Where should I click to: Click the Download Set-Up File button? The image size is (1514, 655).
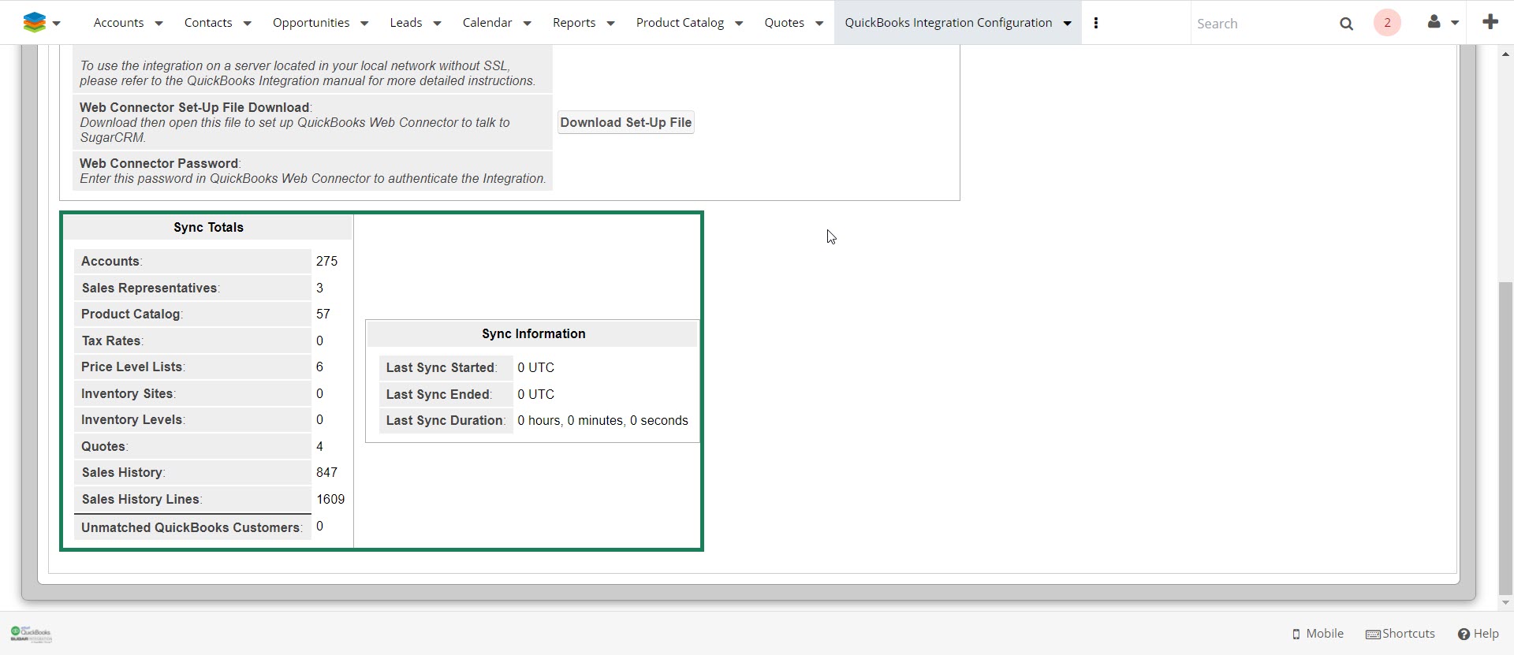click(625, 122)
